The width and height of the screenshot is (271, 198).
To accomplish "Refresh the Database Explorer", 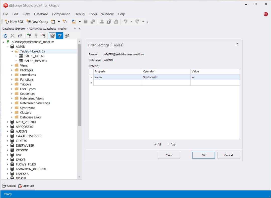I will coord(5,36).
